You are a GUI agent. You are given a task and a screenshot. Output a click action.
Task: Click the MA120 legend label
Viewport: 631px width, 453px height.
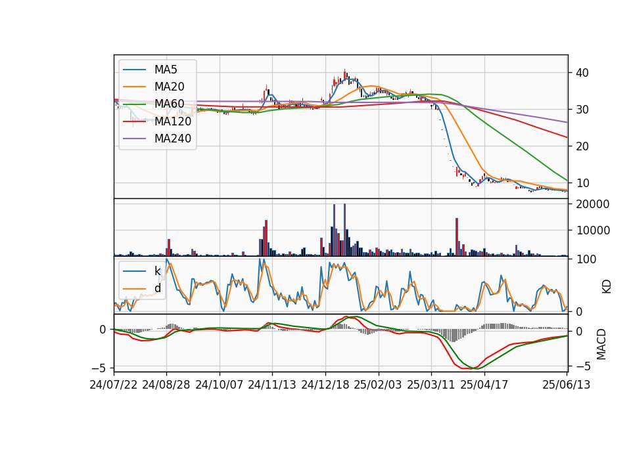pos(173,121)
